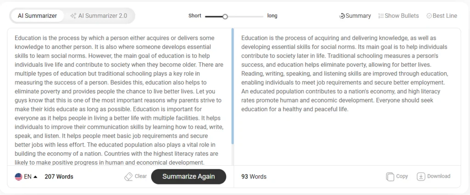Click the Best Line badge icon

tap(429, 16)
